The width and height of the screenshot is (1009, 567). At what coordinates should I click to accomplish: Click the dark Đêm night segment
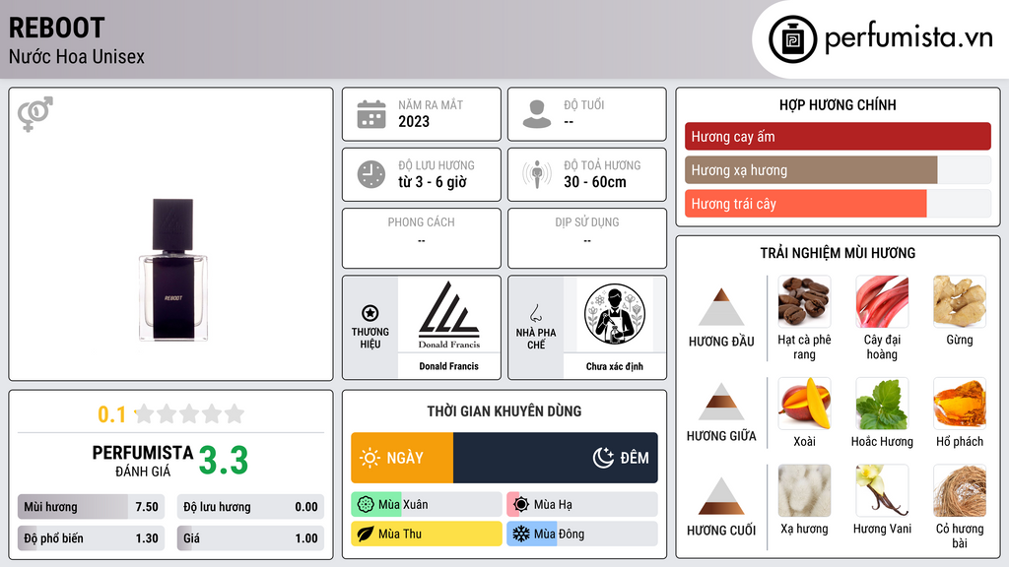click(x=556, y=458)
